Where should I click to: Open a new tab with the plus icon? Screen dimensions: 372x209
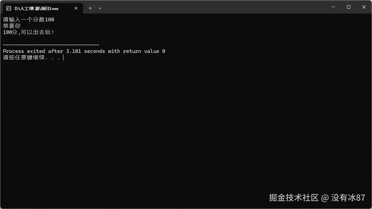click(90, 8)
